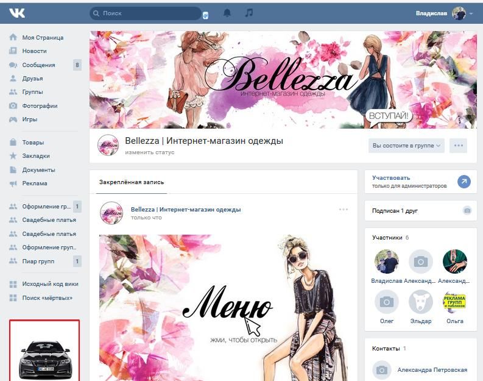Open the Владислав profile menu arrow

coord(471,13)
